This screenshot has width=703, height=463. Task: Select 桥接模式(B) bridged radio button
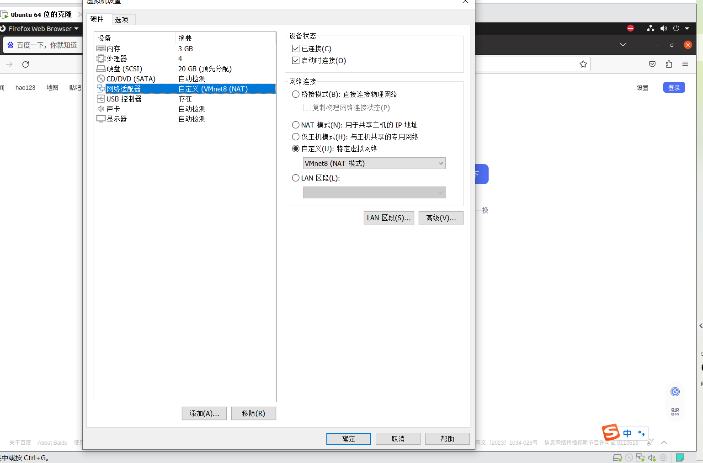[x=296, y=94]
